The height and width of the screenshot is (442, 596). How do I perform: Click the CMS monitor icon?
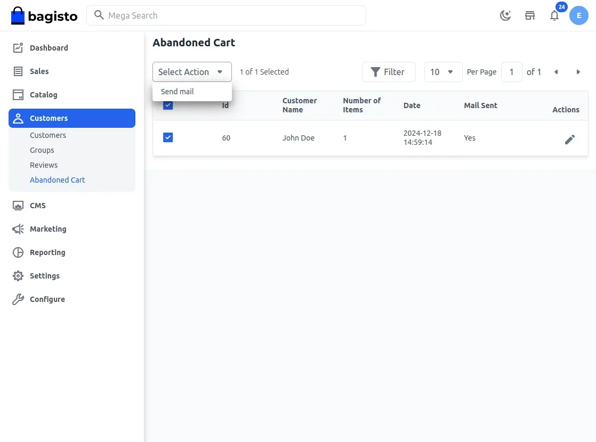18,206
